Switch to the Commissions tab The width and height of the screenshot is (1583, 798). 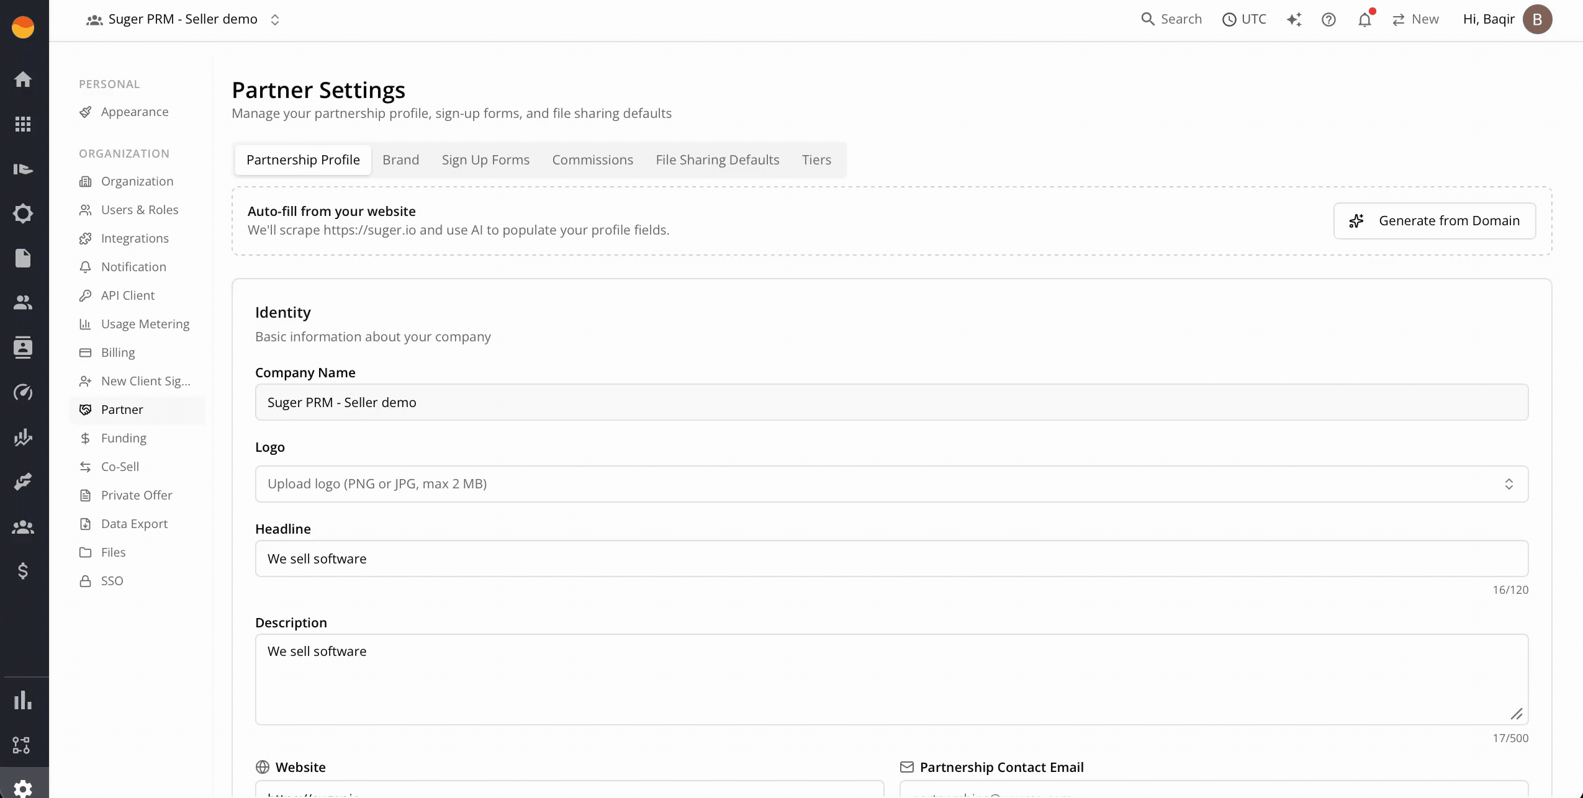coord(592,160)
